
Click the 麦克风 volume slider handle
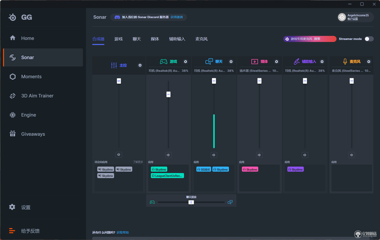(x=351, y=81)
